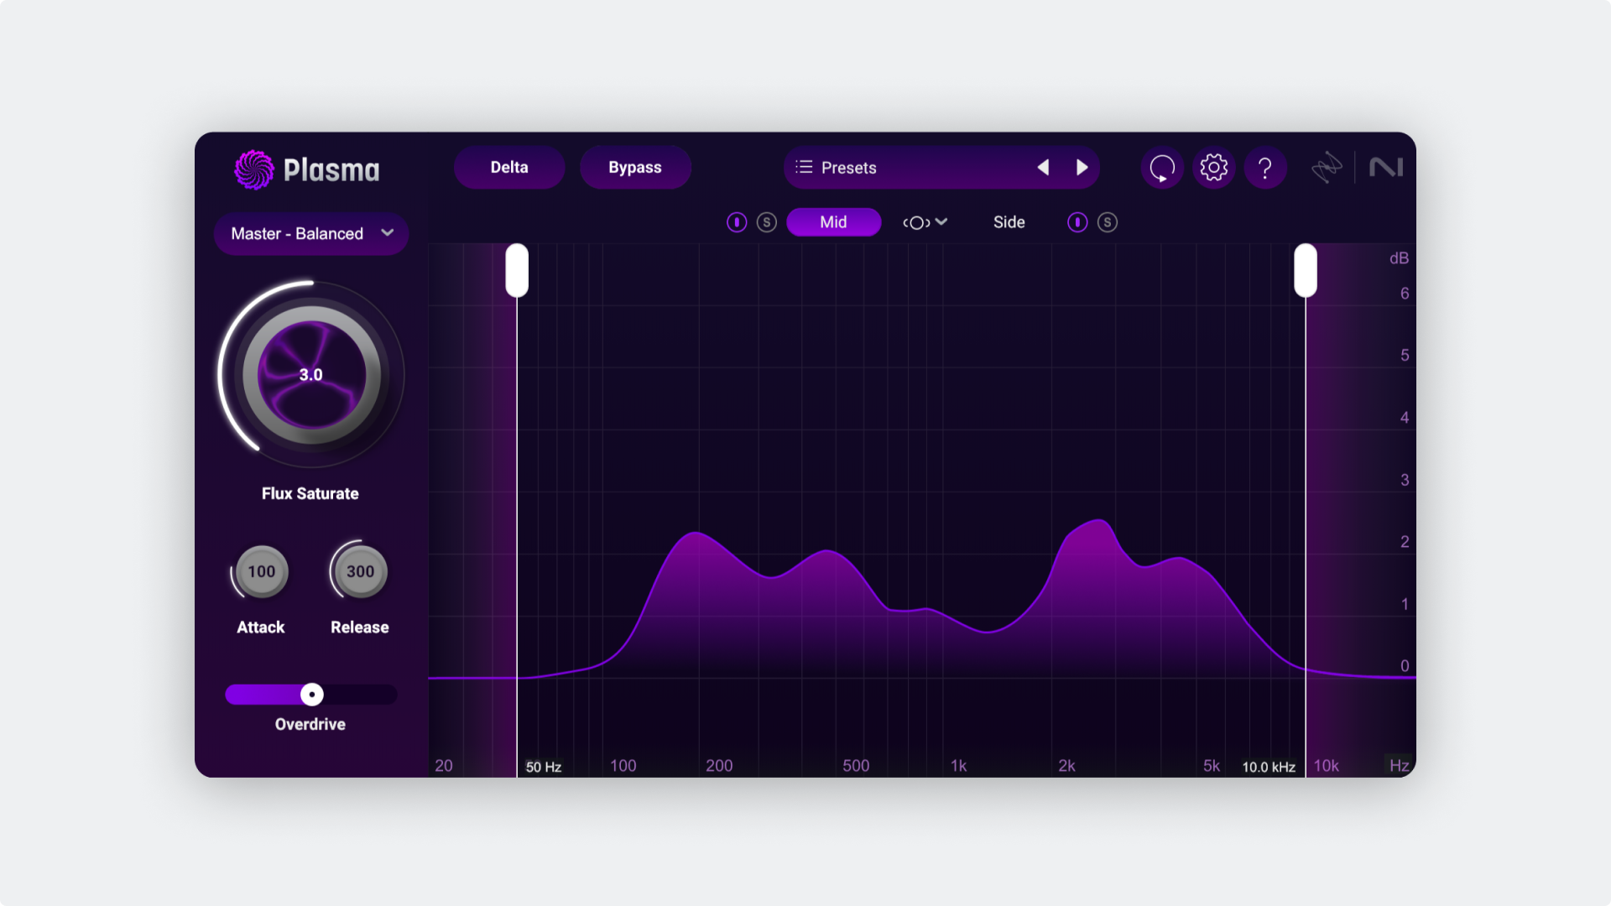Click the Overdrive slider handle
Viewport: 1611px width, 906px height.
(x=312, y=695)
